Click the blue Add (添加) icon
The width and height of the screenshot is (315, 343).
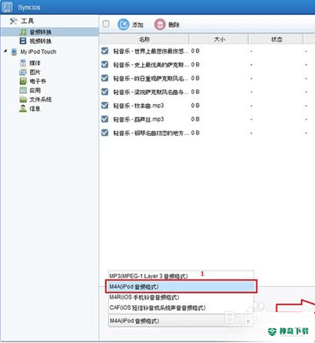tap(124, 25)
